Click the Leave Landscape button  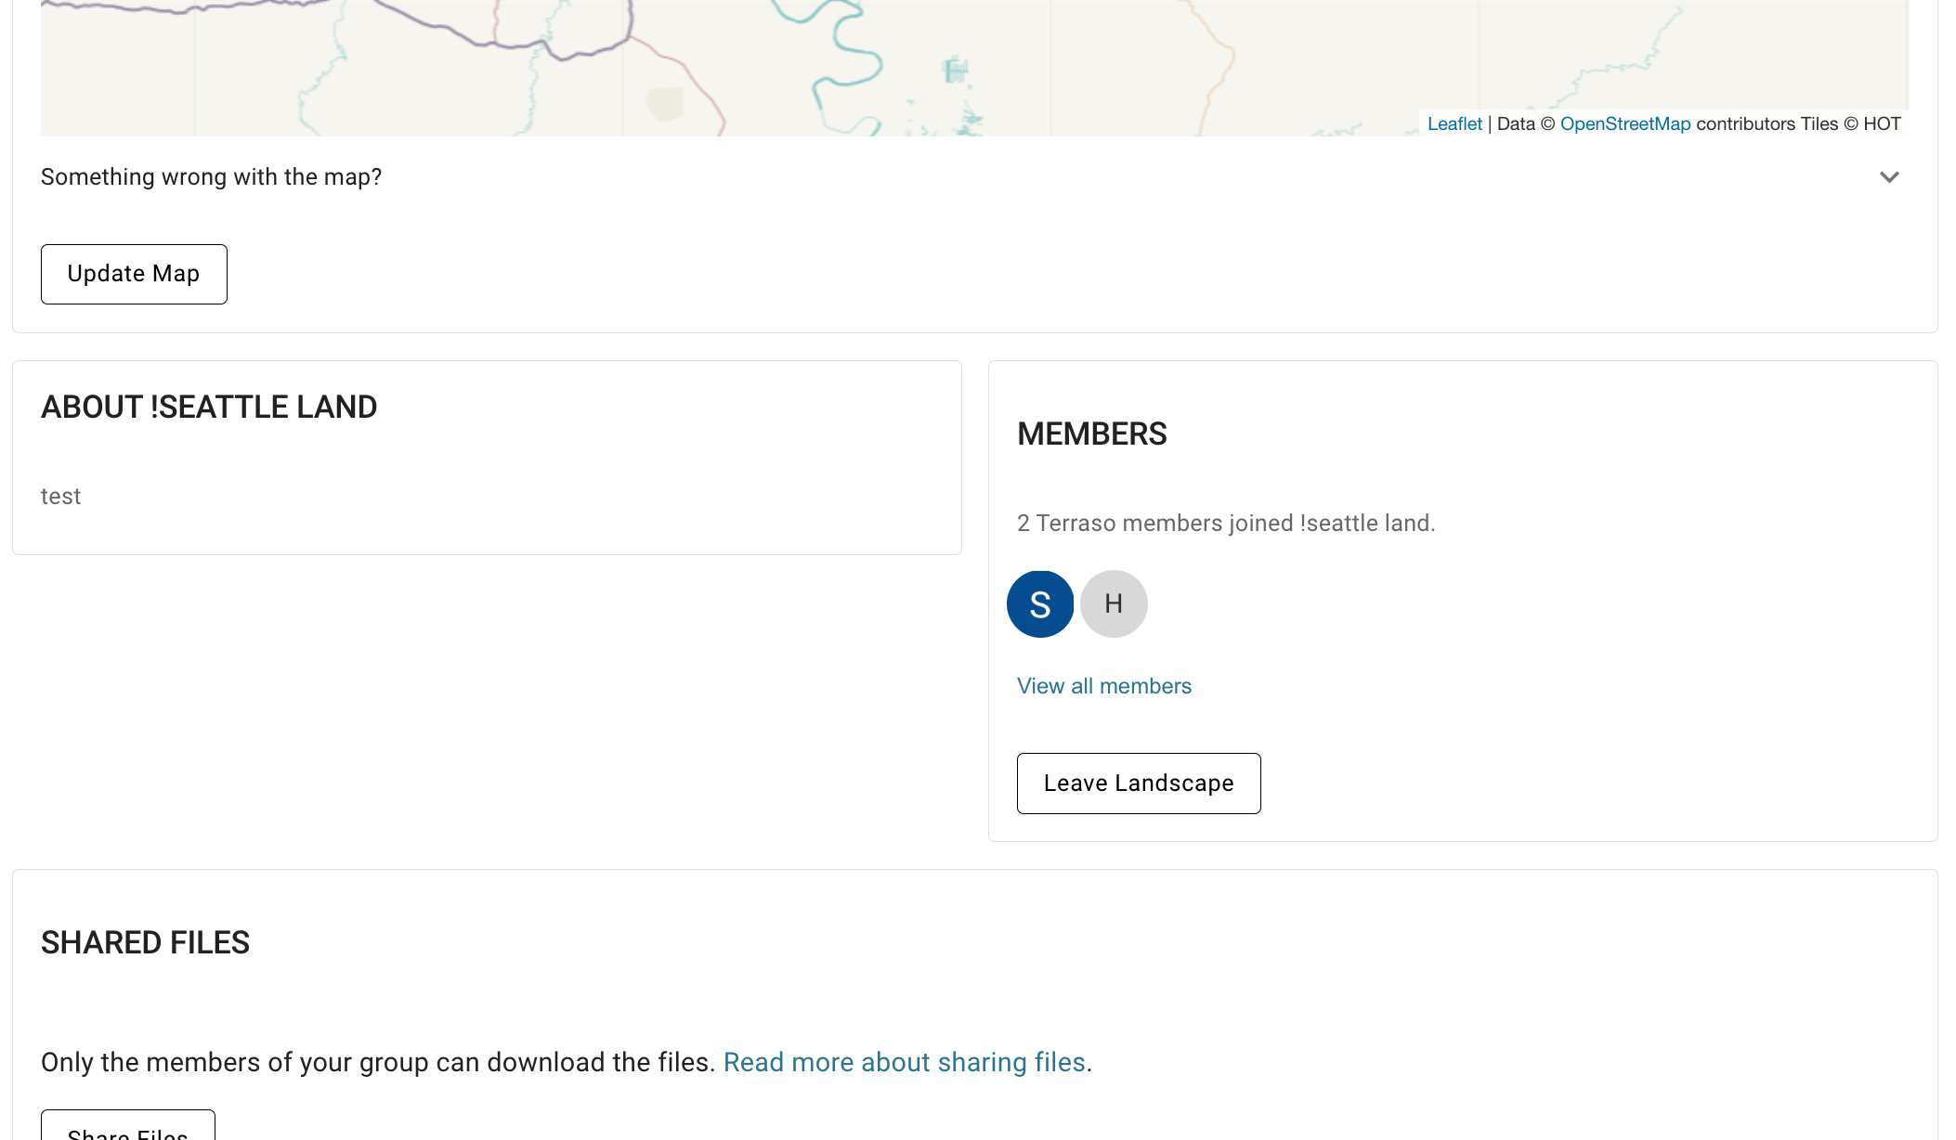click(1138, 783)
